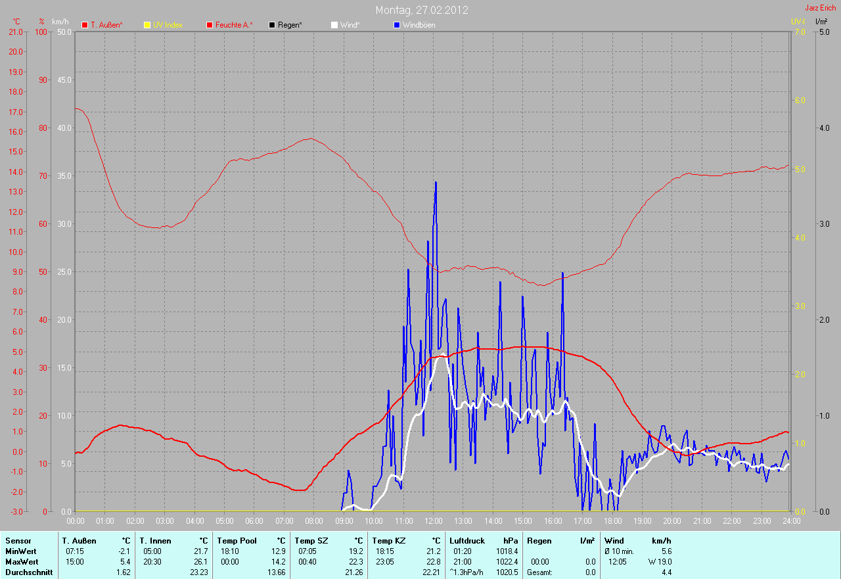Click the Temp Pool minimum time '18:10'
This screenshot has height=579, width=841.
(231, 551)
